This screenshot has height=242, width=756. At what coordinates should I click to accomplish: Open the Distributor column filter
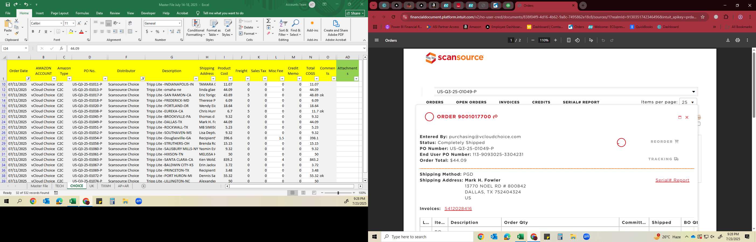coord(142,79)
